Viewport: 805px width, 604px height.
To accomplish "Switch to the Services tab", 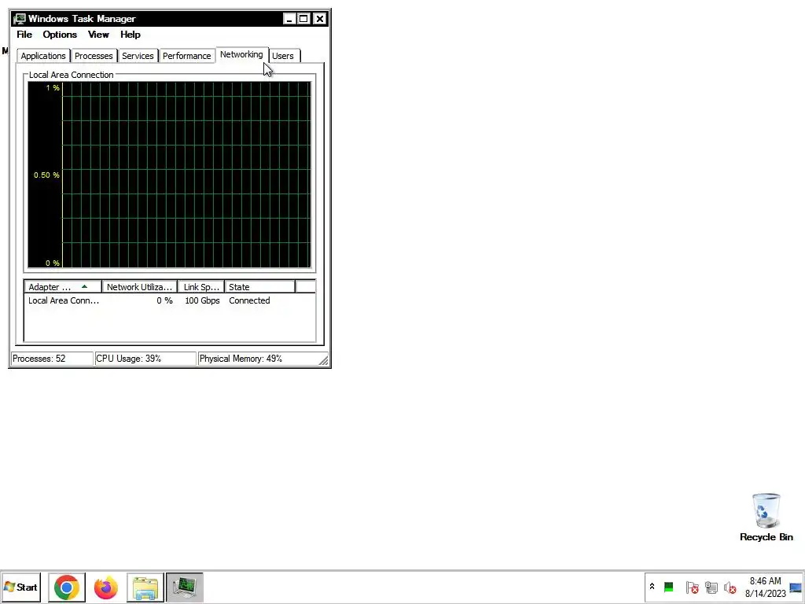I will pyautogui.click(x=138, y=56).
